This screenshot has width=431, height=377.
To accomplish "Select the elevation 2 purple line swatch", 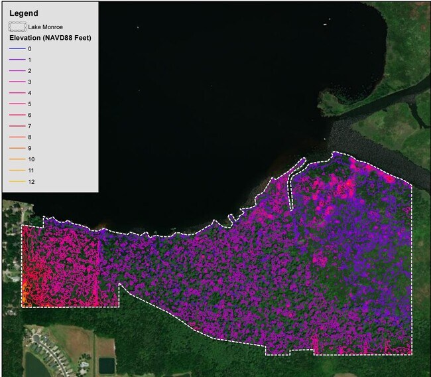I will coord(17,70).
